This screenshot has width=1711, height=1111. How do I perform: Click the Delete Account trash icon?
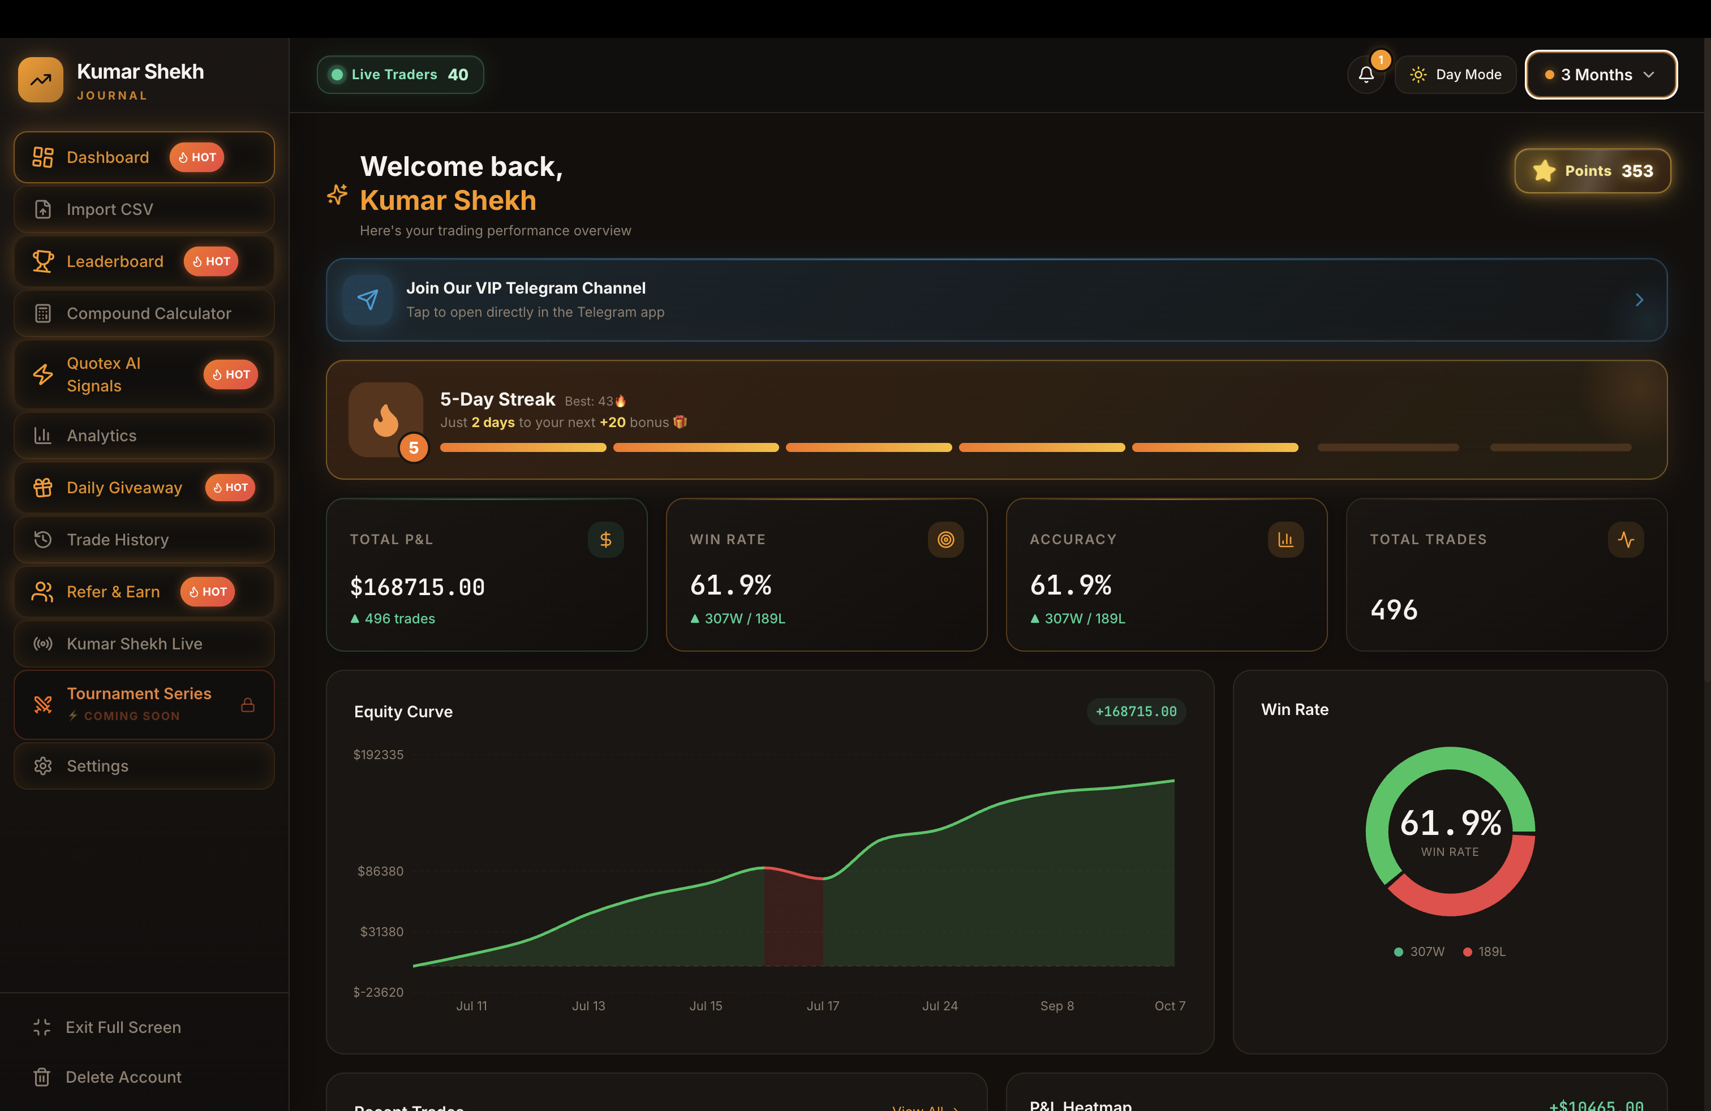[x=42, y=1076]
